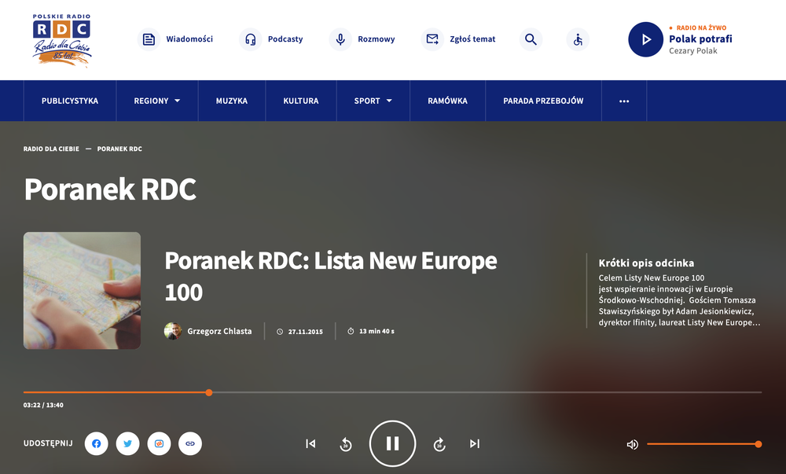
Task: Expand Sport dropdown menu
Action: point(373,101)
